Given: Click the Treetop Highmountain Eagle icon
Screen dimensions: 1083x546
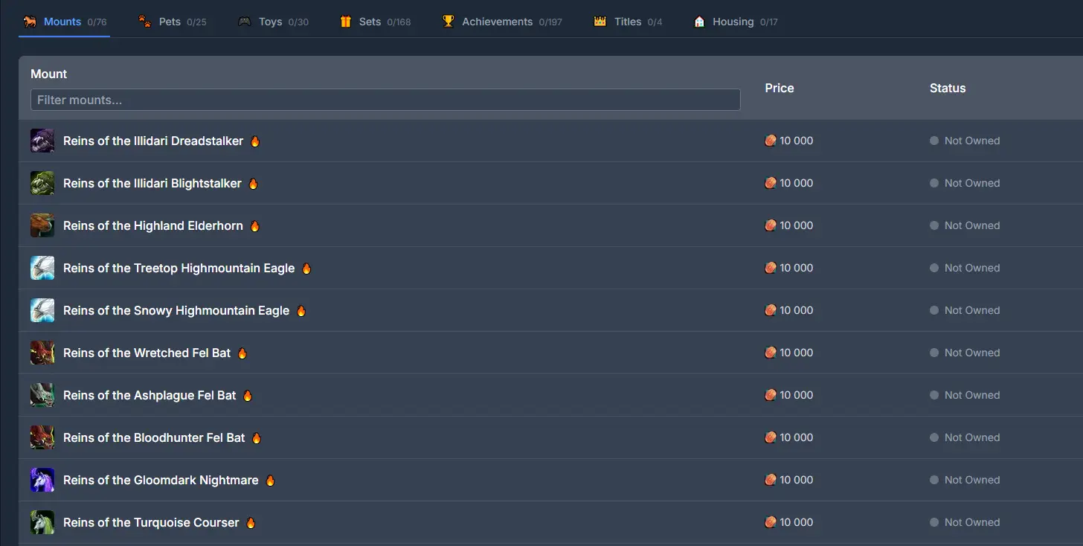Looking at the screenshot, I should pyautogui.click(x=42, y=268).
